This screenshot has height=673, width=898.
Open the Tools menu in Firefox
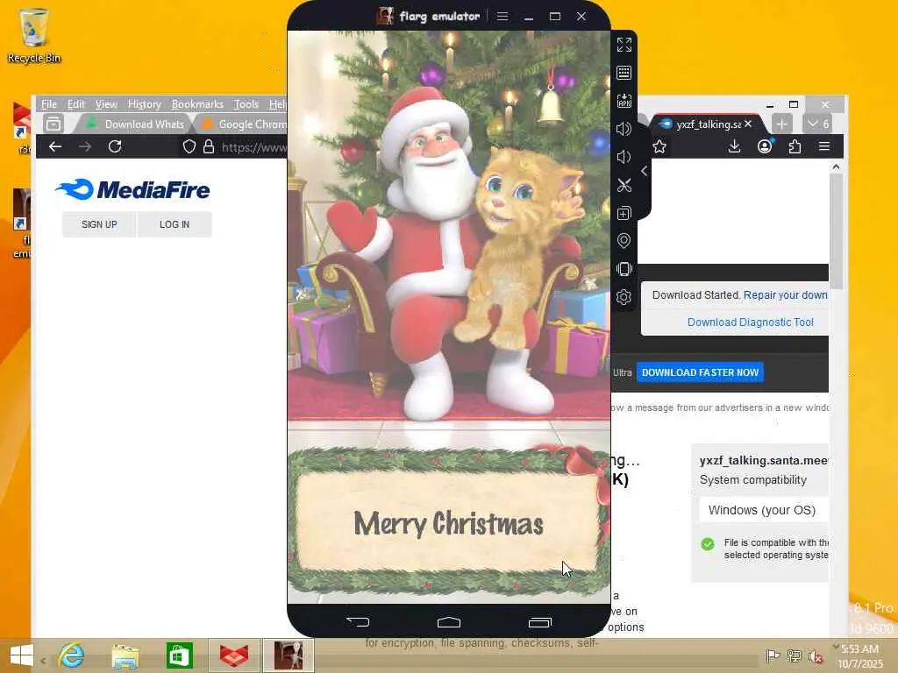[x=246, y=104]
